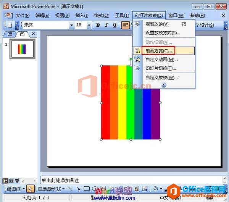Open the 窗口(W) menu
The height and width of the screenshot is (202, 229).
[x=176, y=15]
